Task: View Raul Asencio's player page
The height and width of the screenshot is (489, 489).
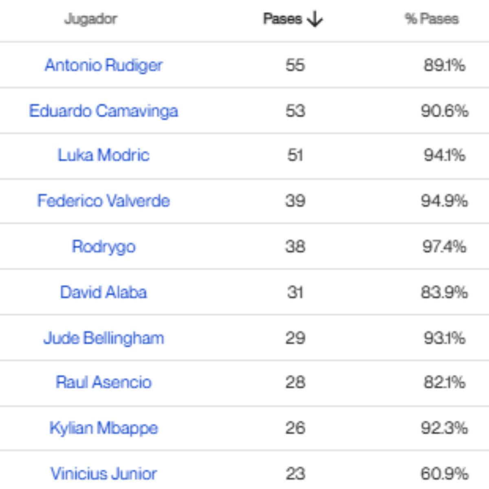Action: tap(105, 383)
